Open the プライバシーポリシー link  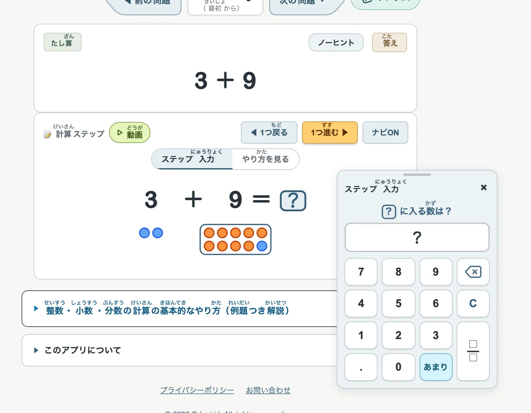pyautogui.click(x=197, y=390)
